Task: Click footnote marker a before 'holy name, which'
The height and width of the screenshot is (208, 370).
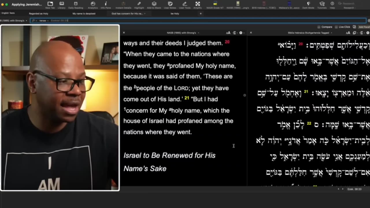Action: click(170, 109)
